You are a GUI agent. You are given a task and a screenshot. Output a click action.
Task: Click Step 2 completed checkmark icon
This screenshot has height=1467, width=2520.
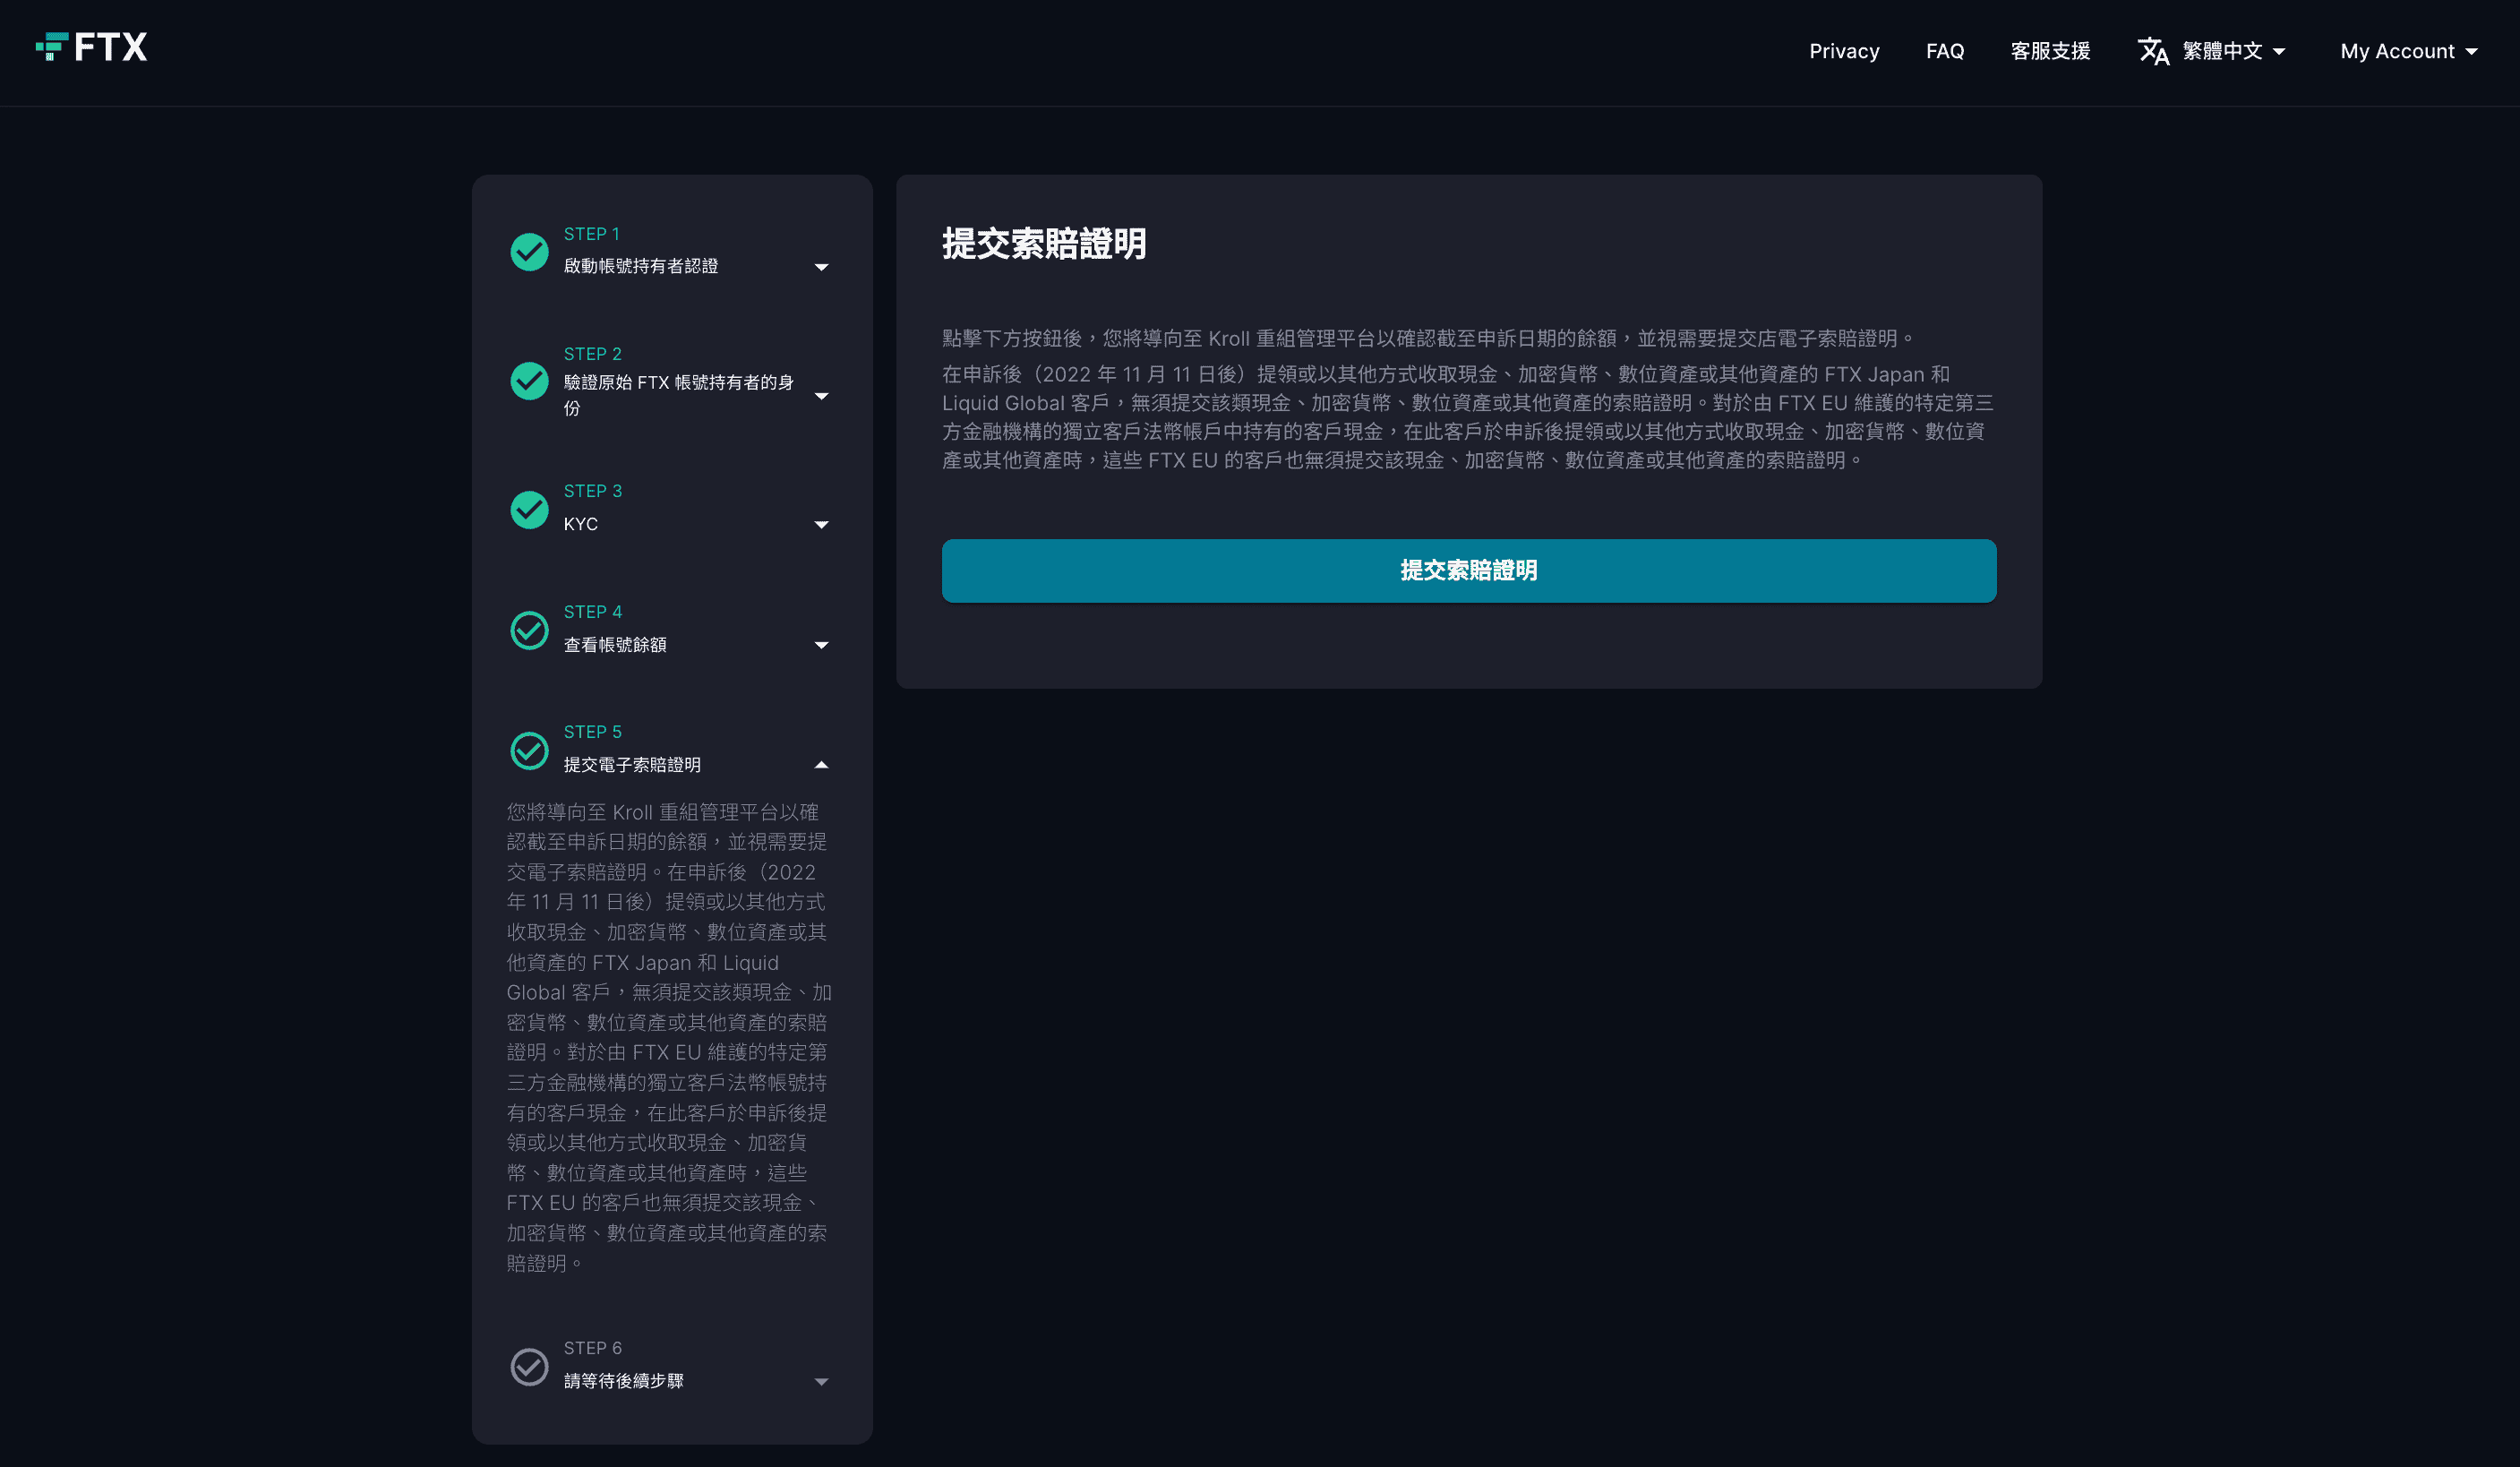pos(529,381)
